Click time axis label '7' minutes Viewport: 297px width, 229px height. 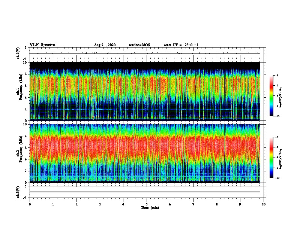(193, 204)
